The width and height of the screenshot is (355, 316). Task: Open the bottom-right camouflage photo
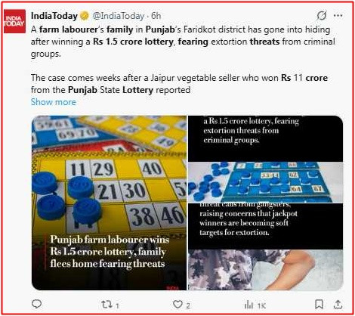tap(265, 270)
